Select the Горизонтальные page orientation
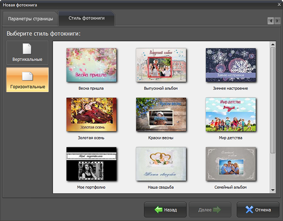Viewport: 283px width, 221px height. coord(27,80)
